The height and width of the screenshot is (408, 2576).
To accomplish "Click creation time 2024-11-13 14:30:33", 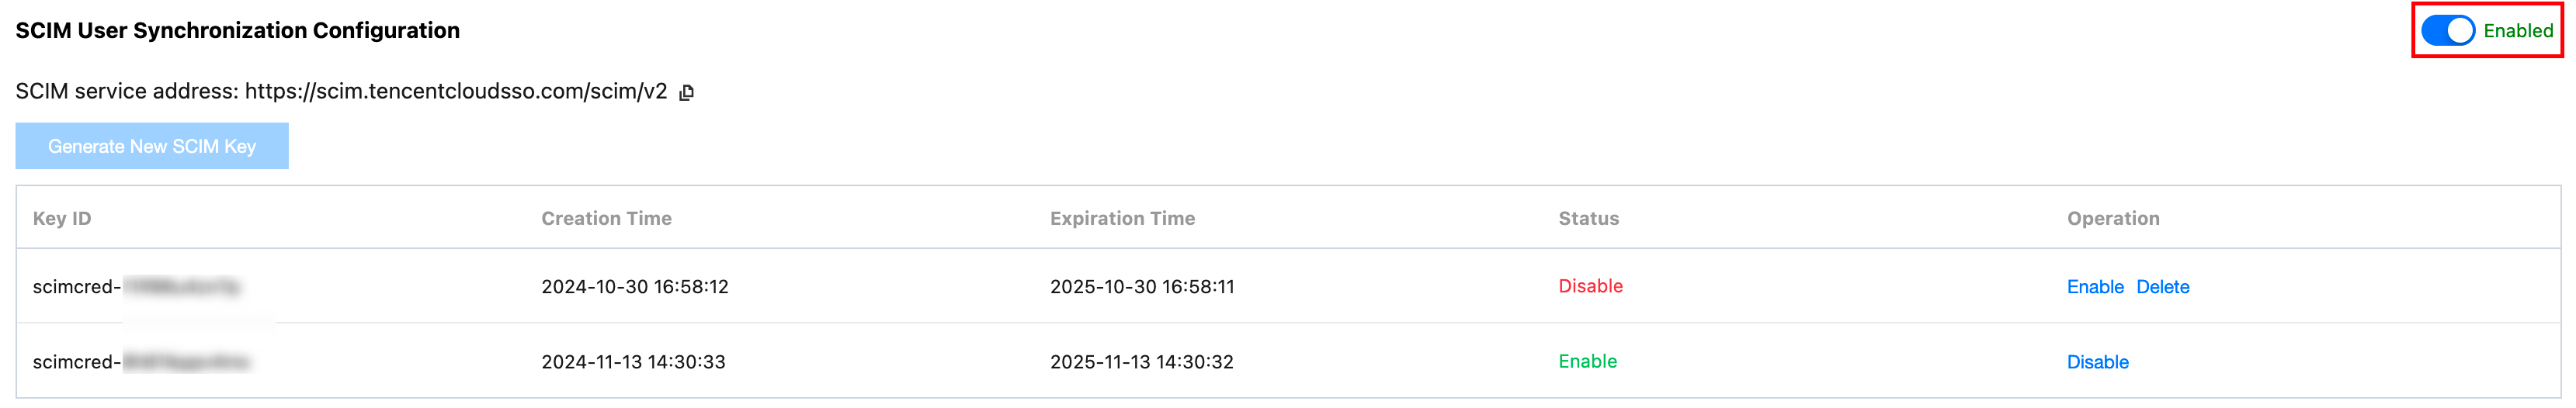I will [x=633, y=362].
